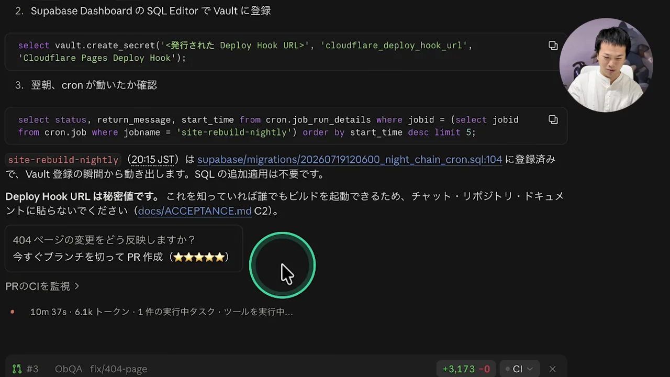Image resolution: width=670 pixels, height=377 pixels.
Task: Click the 404 ページの変更 question text
Action: tap(104, 240)
